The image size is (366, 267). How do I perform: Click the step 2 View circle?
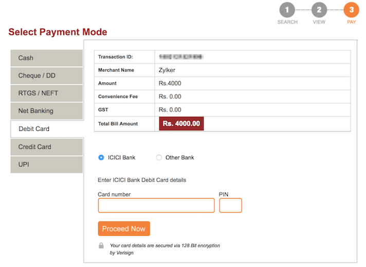pyautogui.click(x=319, y=10)
